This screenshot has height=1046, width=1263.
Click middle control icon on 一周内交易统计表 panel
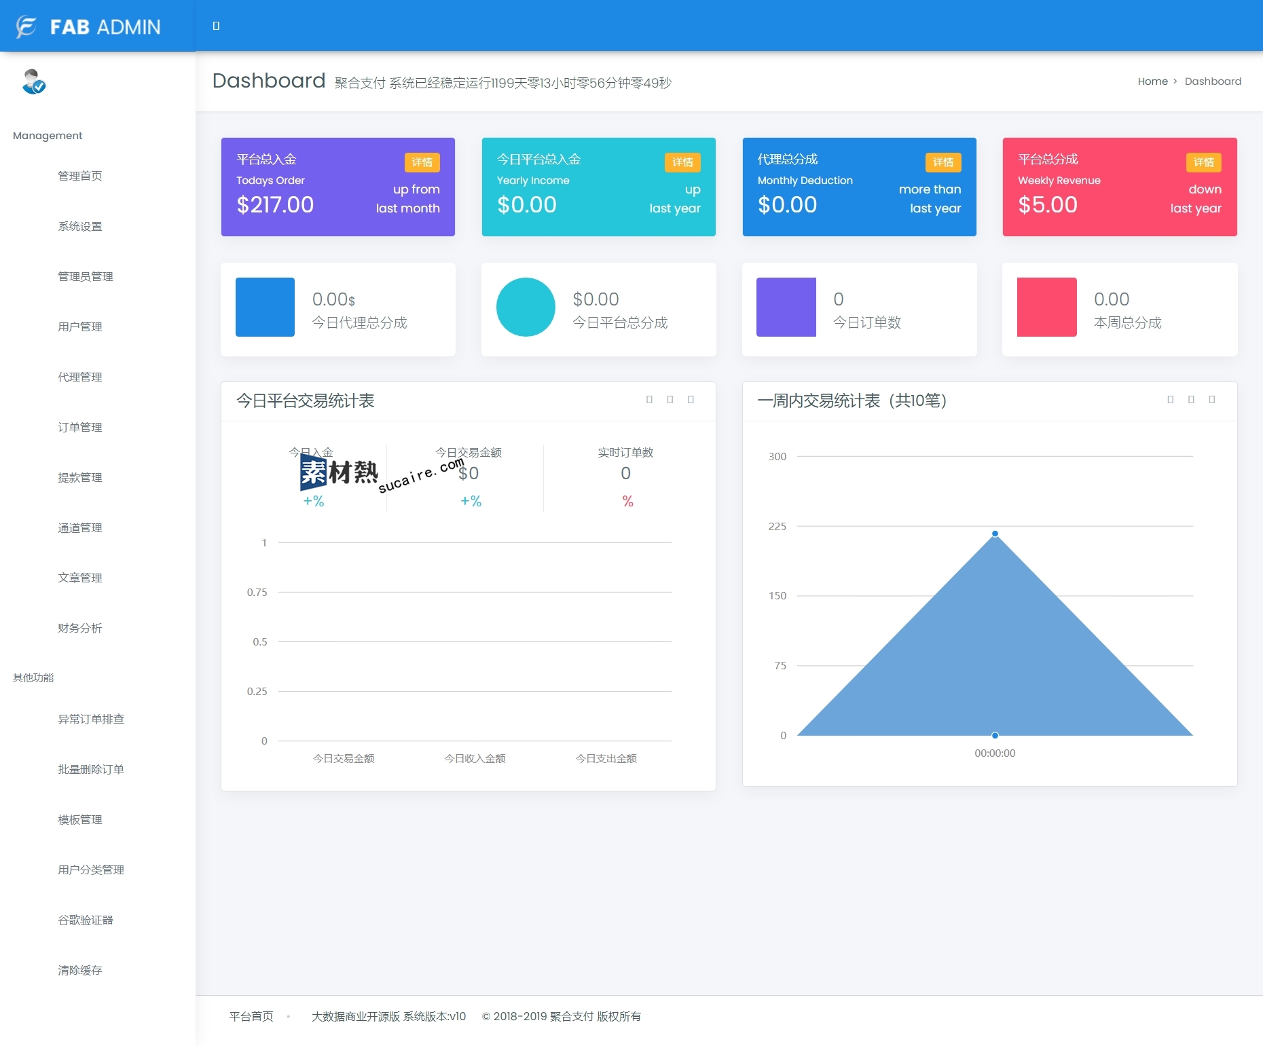1191,400
